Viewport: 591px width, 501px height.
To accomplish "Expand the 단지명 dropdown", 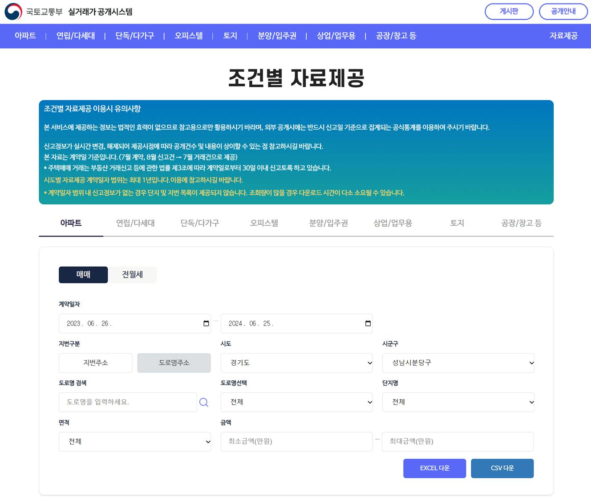I will point(458,402).
